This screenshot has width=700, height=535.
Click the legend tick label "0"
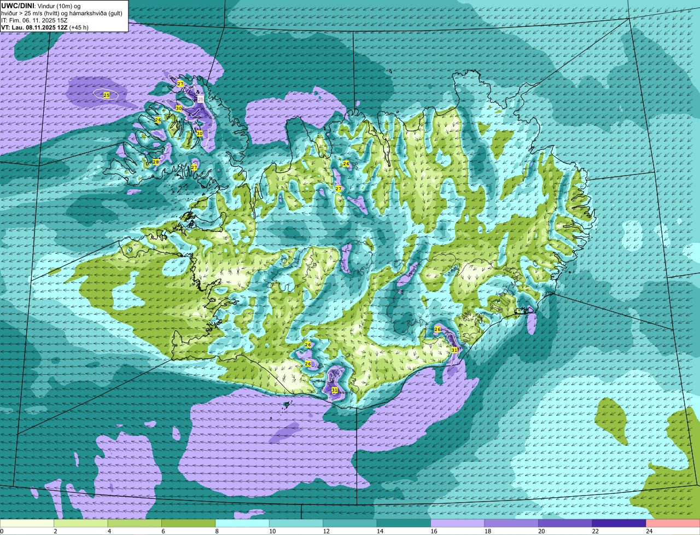click(x=2, y=531)
